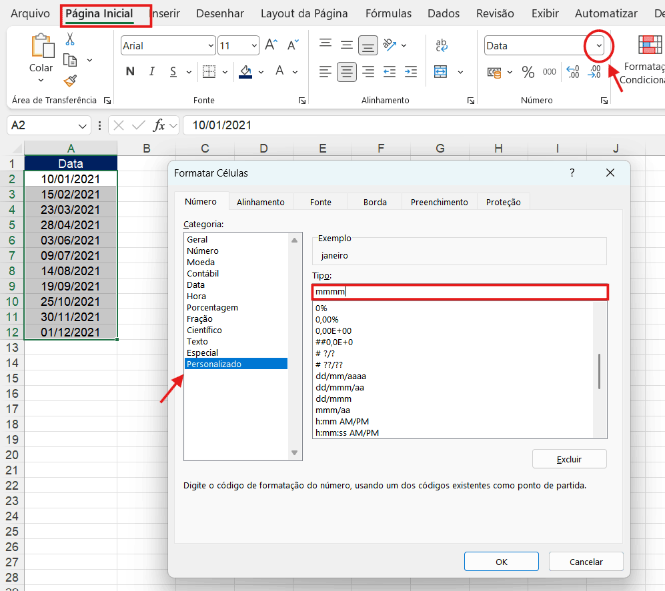
Task: Align text left
Action: (x=325, y=71)
